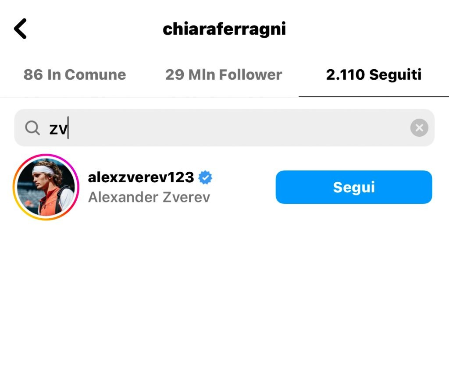
Task: Click the gray circular clear button in the search field
Action: point(419,128)
